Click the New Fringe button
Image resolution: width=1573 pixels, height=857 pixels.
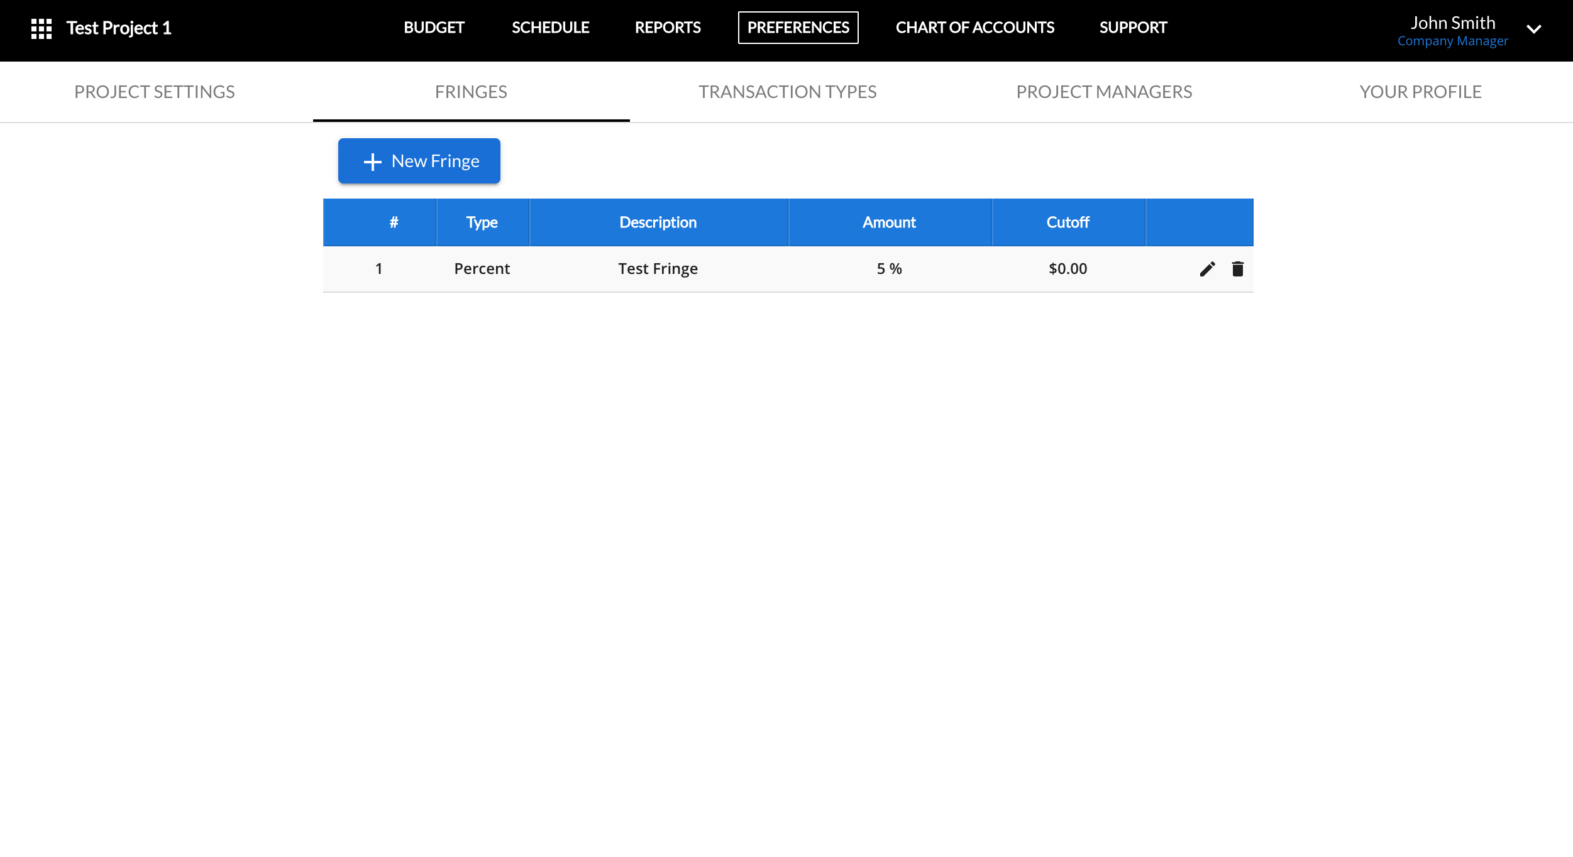[419, 161]
